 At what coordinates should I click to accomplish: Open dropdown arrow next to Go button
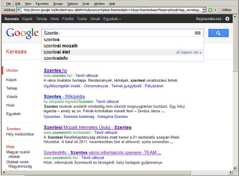(x=215, y=10)
